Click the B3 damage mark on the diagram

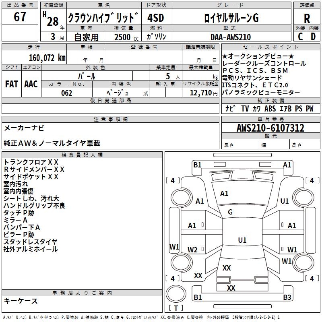pyautogui.click(x=287, y=297)
